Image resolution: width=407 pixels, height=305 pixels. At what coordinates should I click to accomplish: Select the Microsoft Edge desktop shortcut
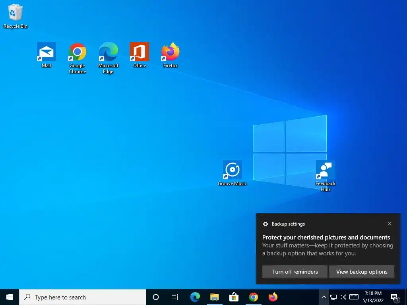coord(108,58)
